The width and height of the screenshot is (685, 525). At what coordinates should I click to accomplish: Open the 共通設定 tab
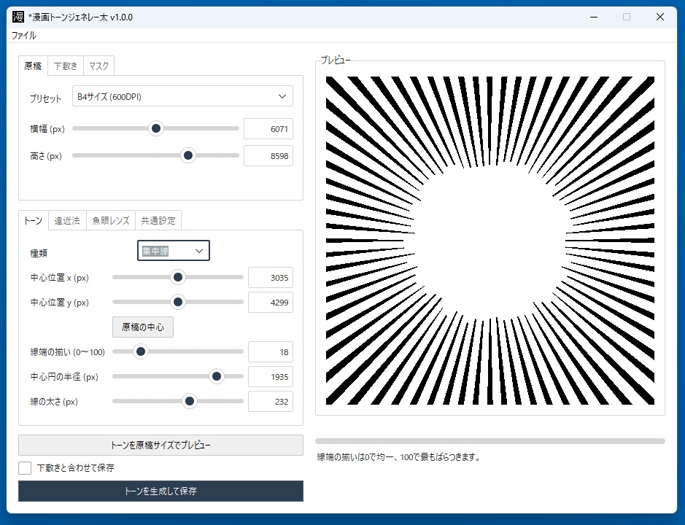[x=158, y=220]
